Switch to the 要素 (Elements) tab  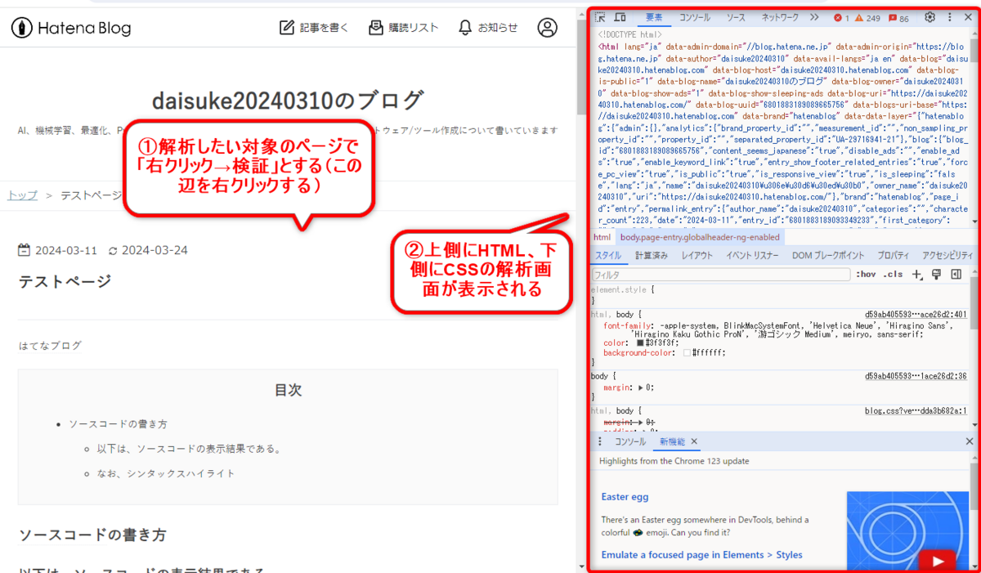(655, 17)
